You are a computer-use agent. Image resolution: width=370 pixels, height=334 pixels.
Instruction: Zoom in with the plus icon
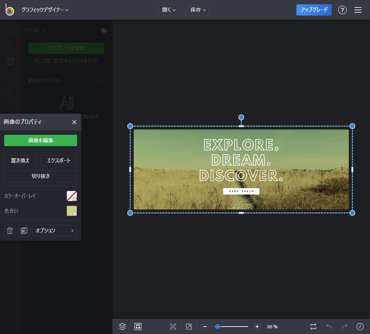(257, 327)
